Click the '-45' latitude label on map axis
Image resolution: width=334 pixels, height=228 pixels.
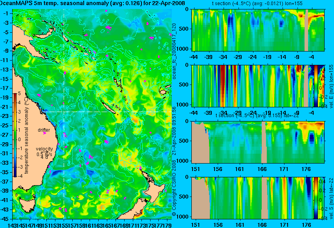[5, 219]
